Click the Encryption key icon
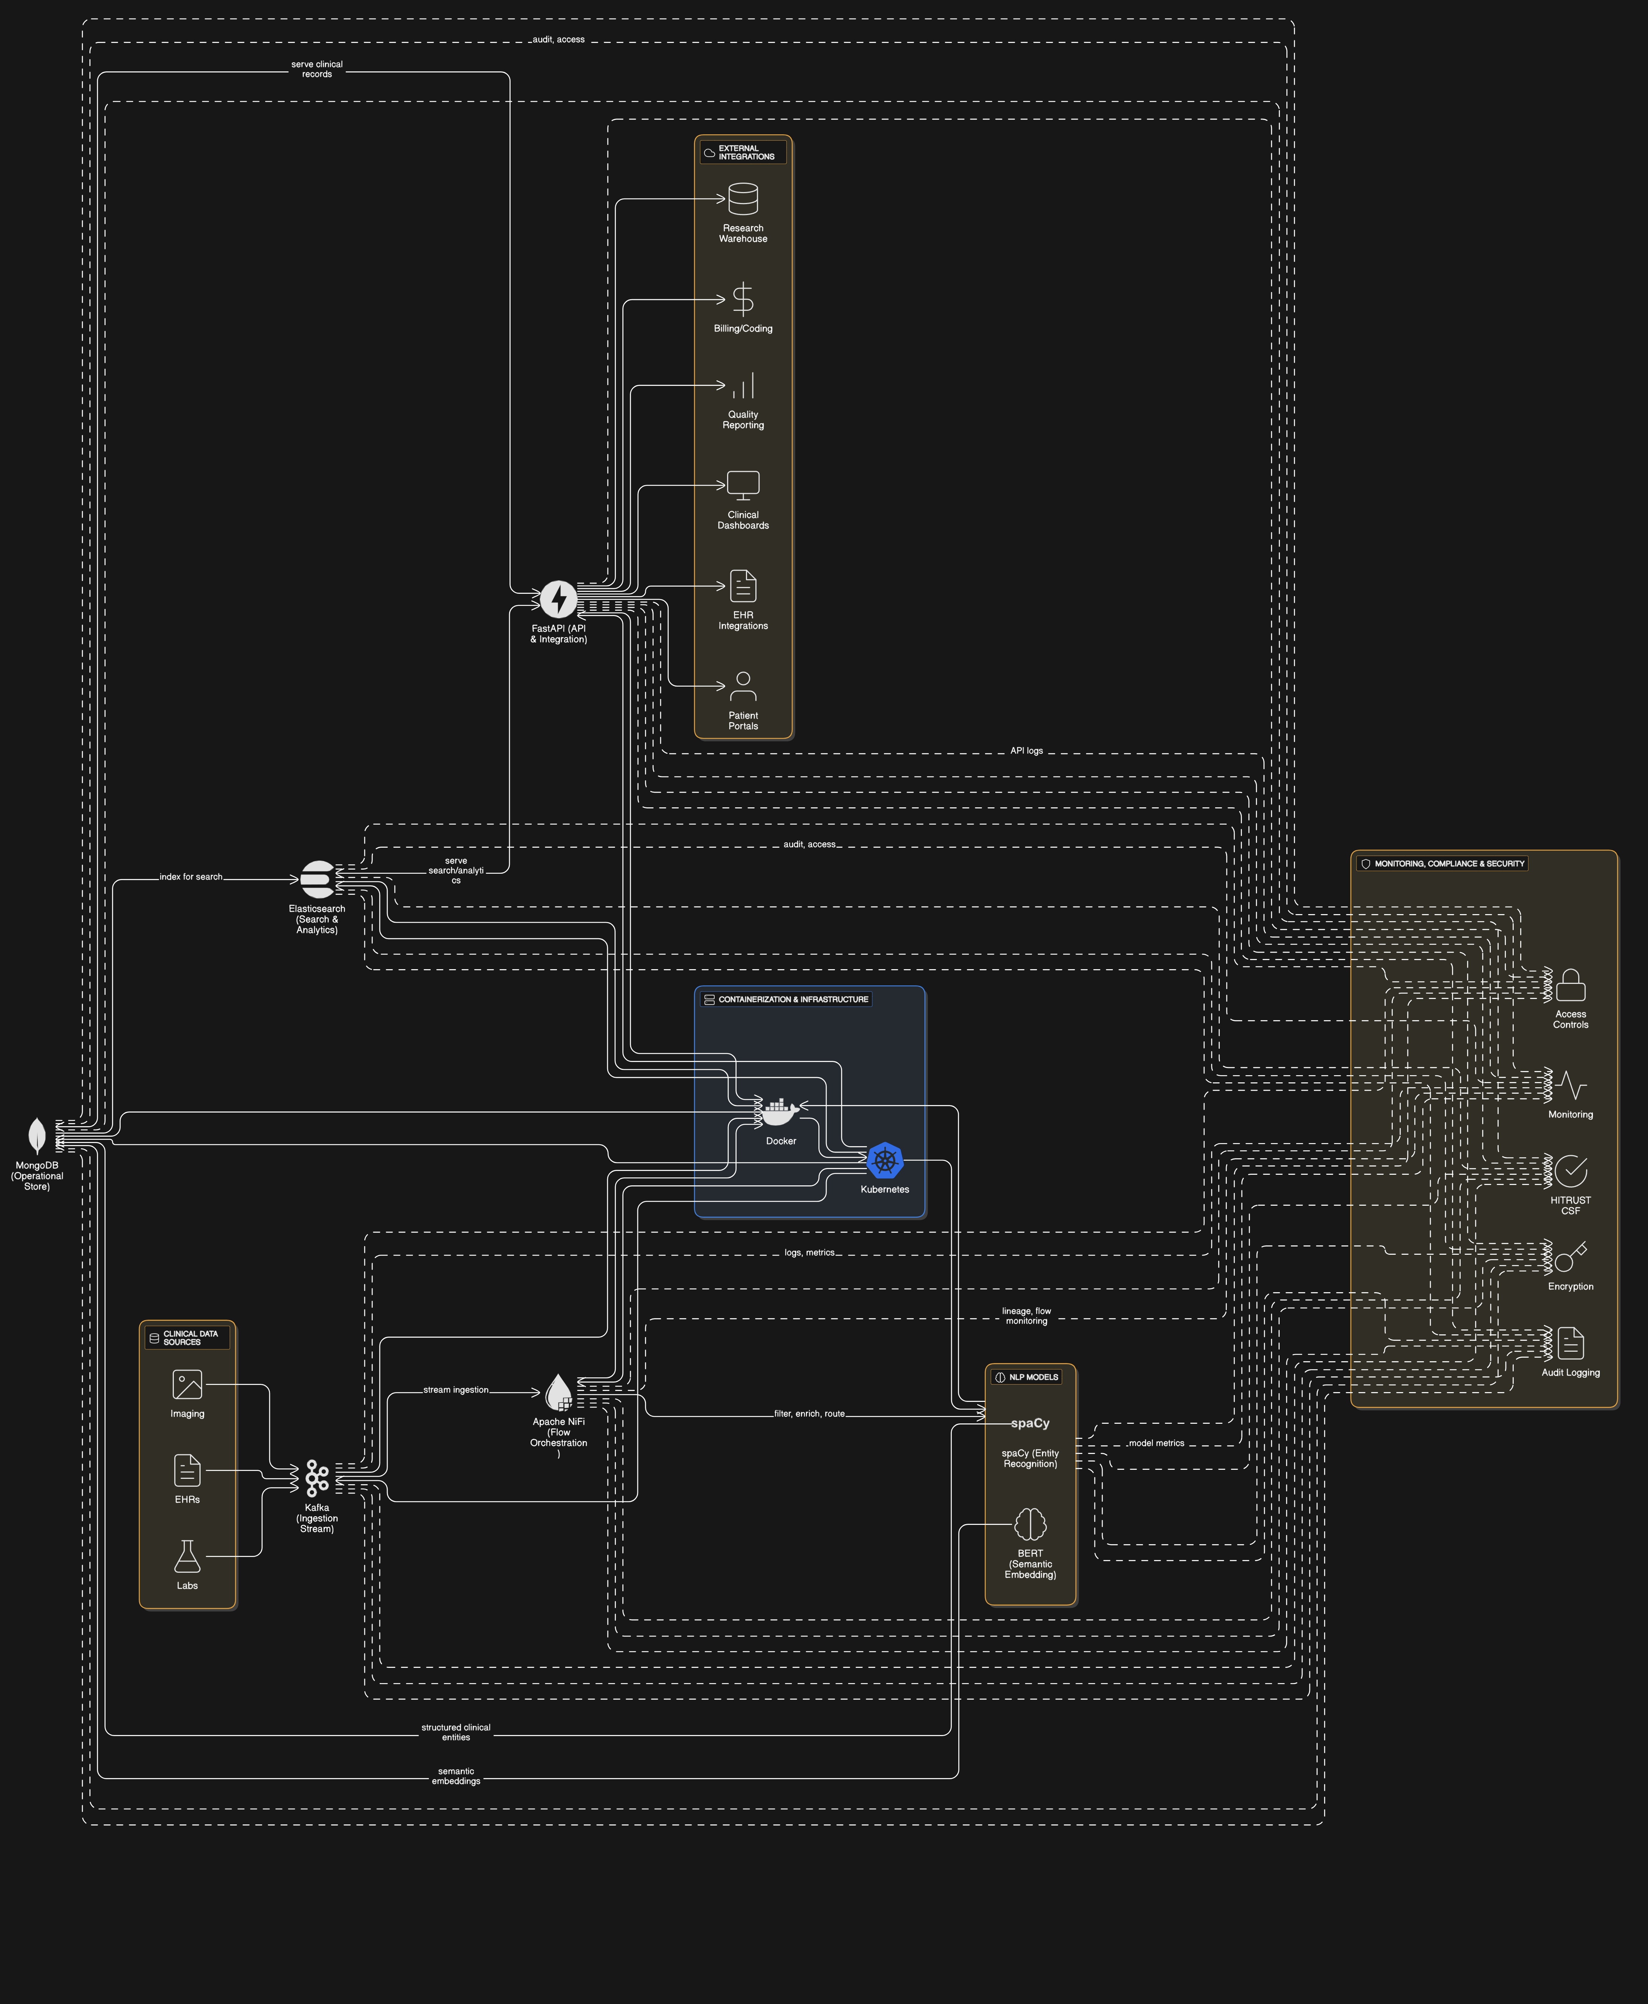Screen dimensions: 1648x2004 [x=1570, y=1257]
